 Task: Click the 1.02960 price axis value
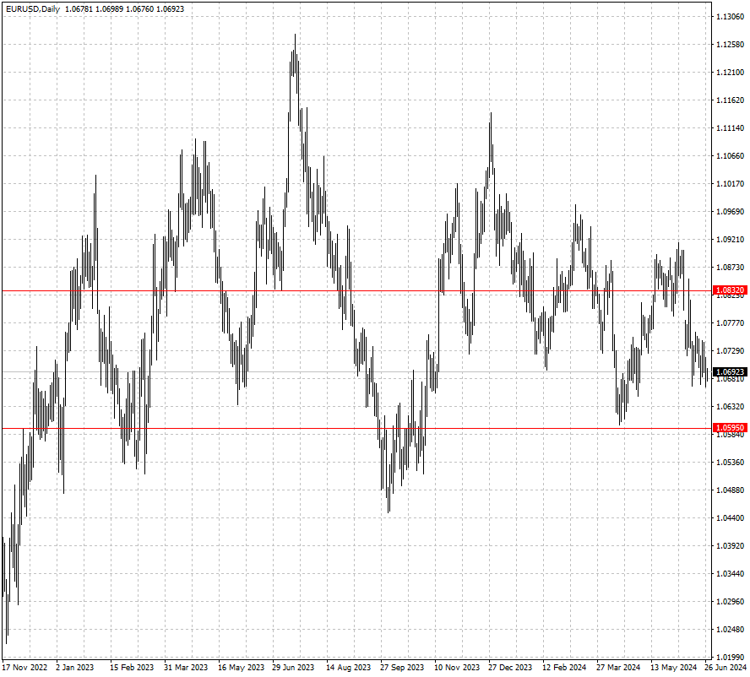point(730,601)
